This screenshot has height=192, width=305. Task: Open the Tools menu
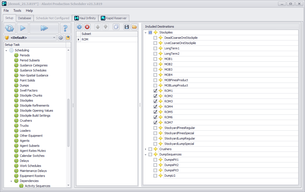(x=17, y=11)
